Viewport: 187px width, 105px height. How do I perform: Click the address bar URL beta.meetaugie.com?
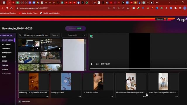pyautogui.click(x=34, y=8)
